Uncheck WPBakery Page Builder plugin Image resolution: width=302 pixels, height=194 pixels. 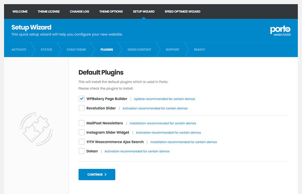[82, 98]
